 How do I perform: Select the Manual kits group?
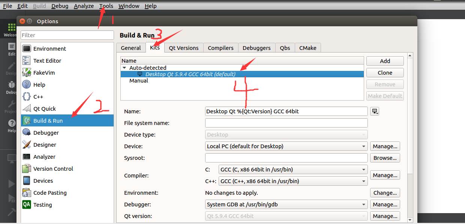pyautogui.click(x=139, y=81)
